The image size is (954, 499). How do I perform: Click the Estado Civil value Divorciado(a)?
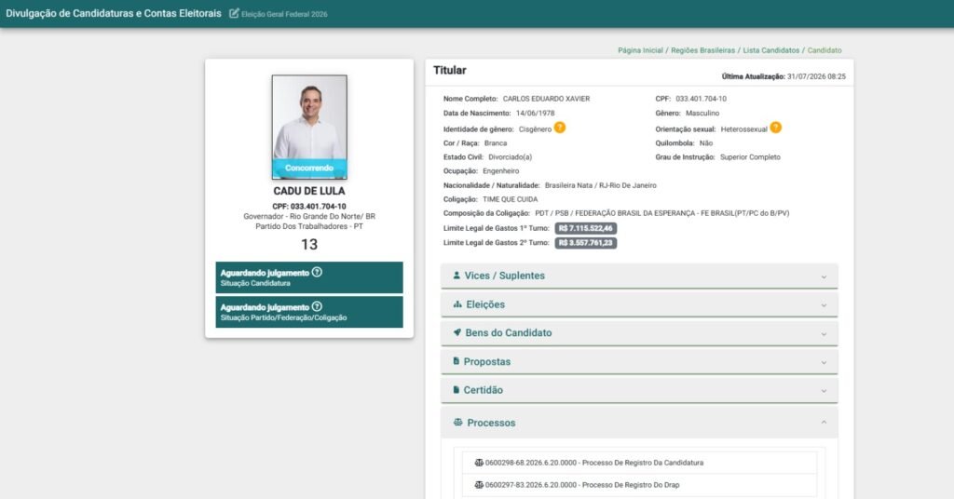click(x=510, y=156)
